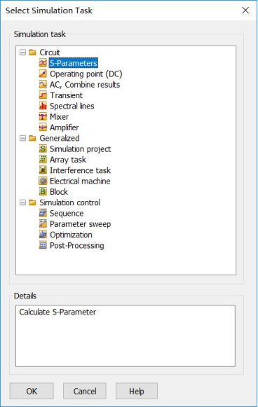Viewport: 258px width, 407px height.
Task: Choose the Amplifier task icon
Action: tap(43, 127)
